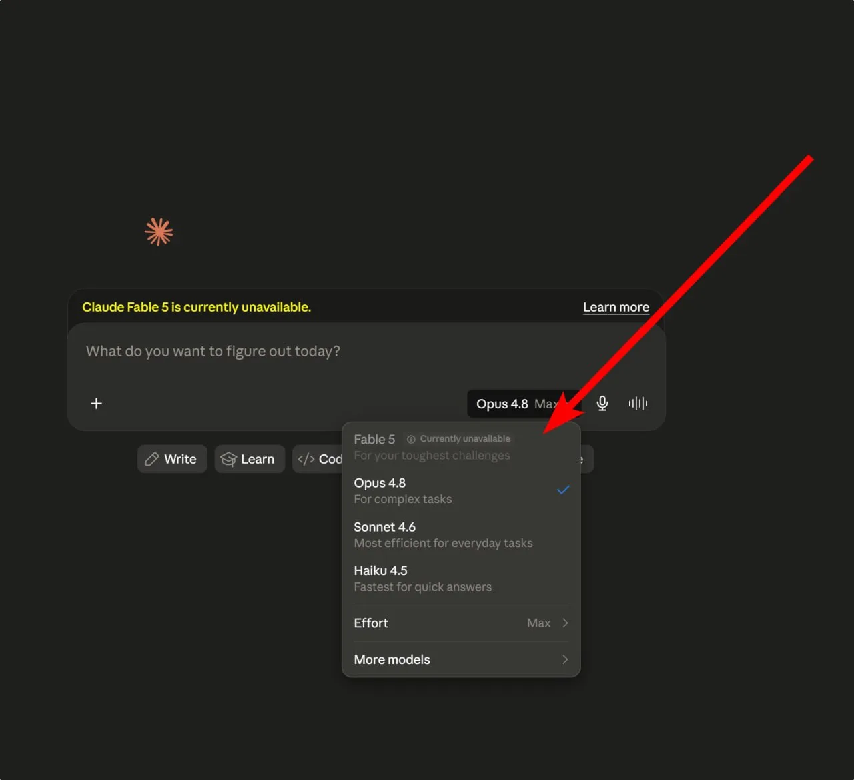Open voice mode waveform icon
854x780 pixels.
638,403
